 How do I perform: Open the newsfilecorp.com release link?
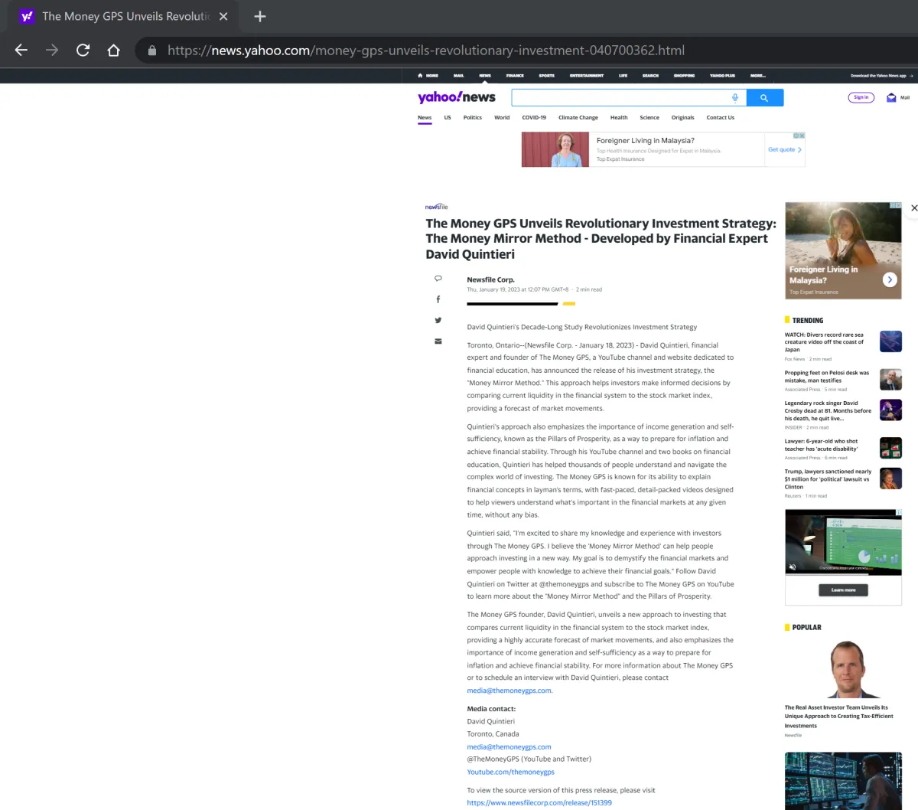click(539, 803)
